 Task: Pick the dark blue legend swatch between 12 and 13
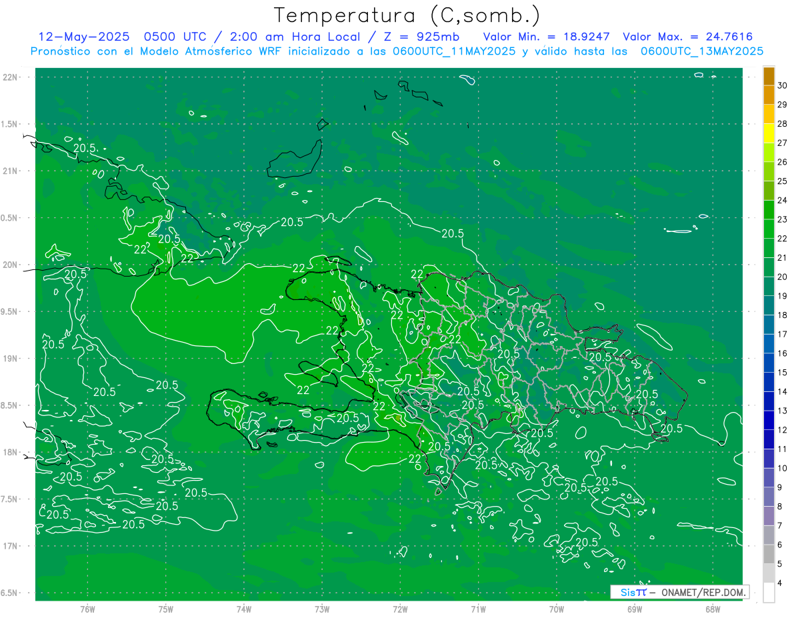click(769, 421)
